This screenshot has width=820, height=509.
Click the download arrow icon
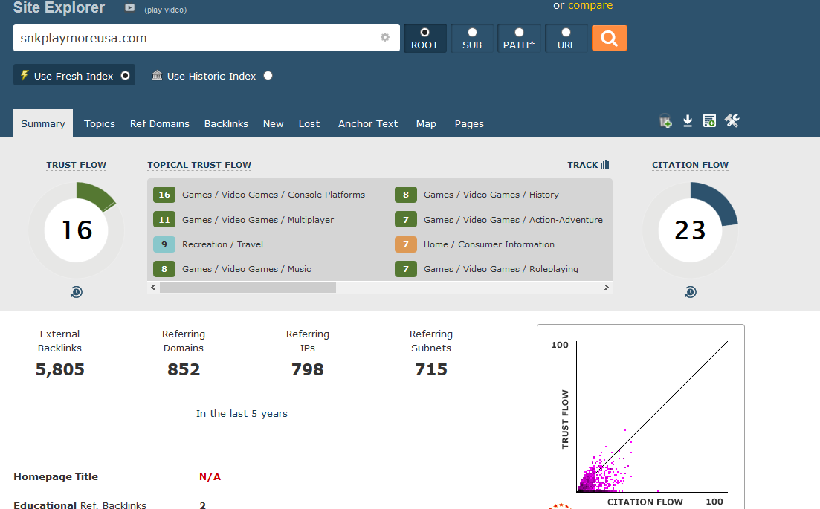point(688,121)
